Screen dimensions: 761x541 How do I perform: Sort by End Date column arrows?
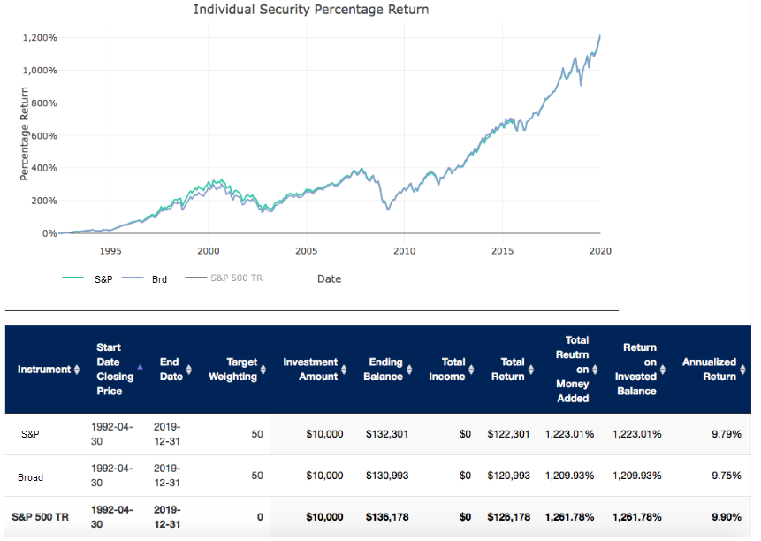189,370
